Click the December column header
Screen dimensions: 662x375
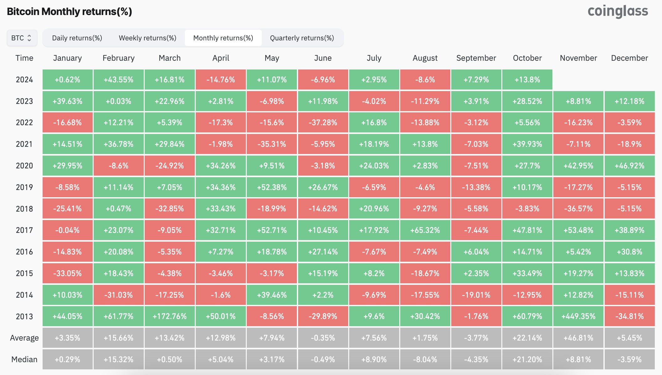tap(629, 58)
